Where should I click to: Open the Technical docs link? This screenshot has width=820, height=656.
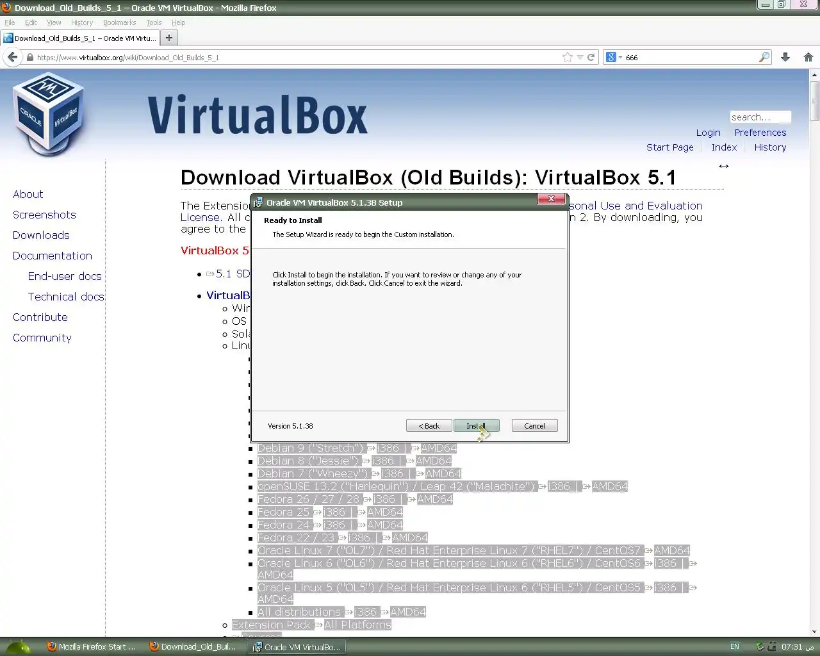coord(66,297)
